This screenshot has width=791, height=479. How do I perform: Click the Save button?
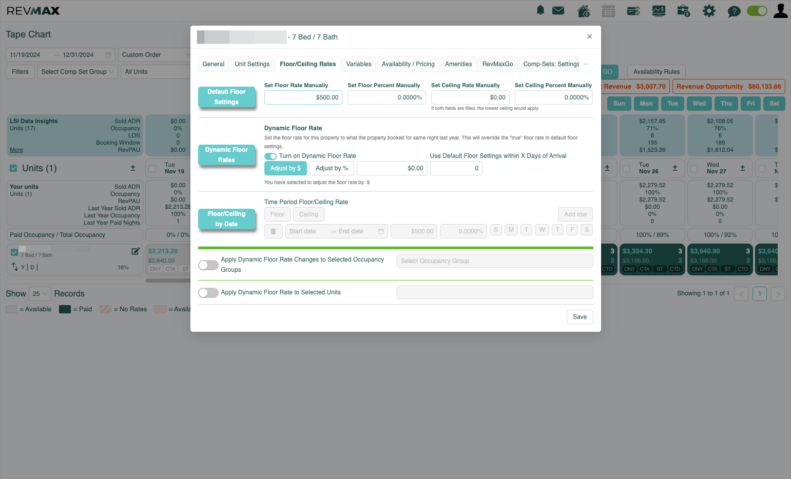click(580, 317)
